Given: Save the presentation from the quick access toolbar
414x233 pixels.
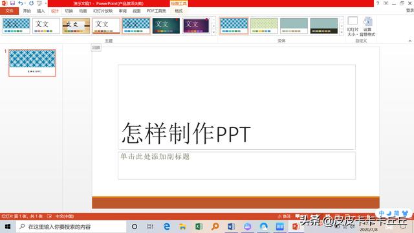Looking at the screenshot, I should 12,3.
